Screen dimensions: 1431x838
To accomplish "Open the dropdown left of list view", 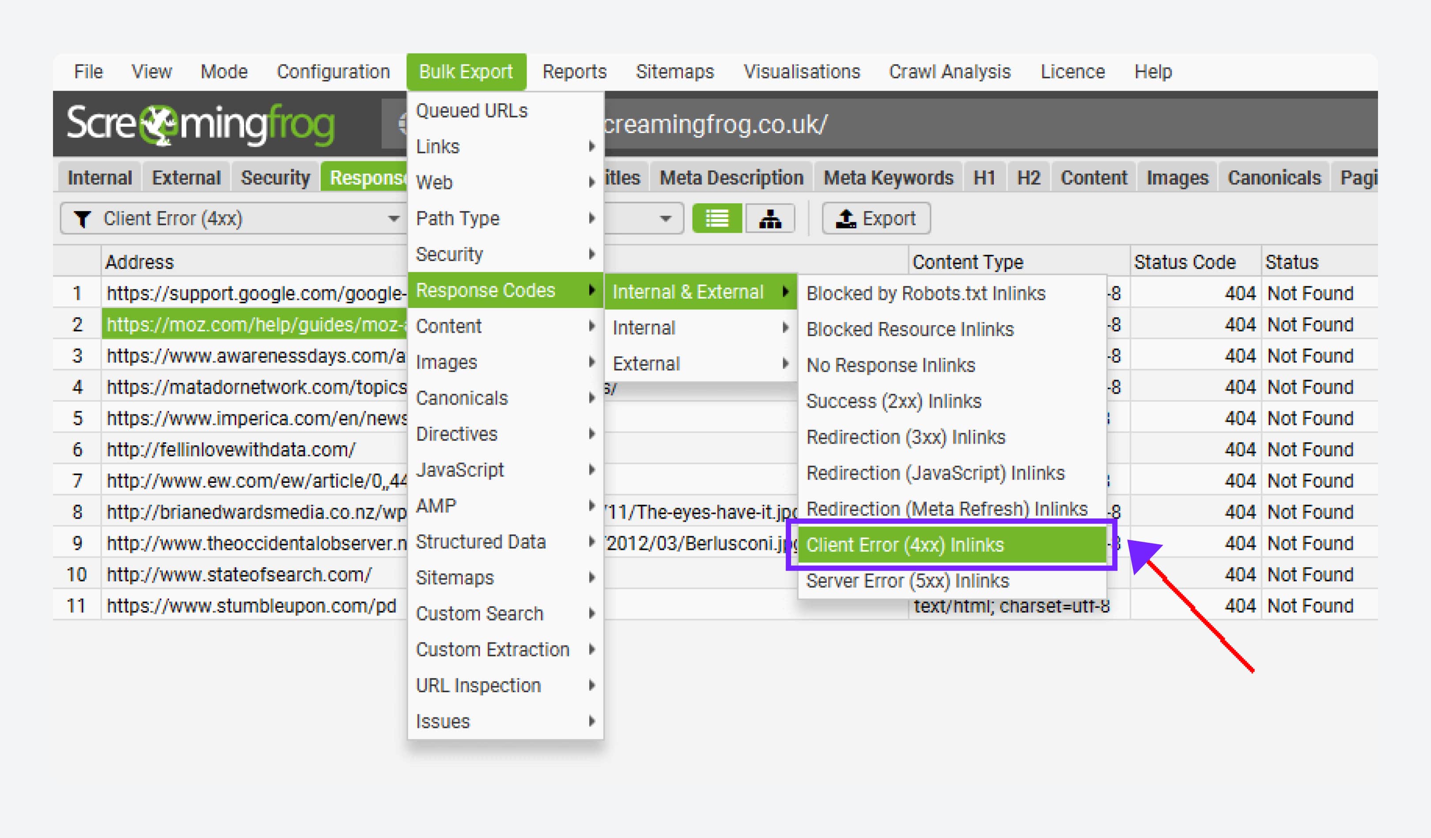I will (x=644, y=218).
